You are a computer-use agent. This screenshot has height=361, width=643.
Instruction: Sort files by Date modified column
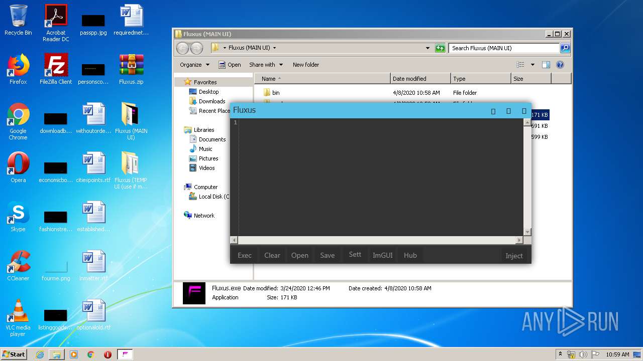coord(420,79)
